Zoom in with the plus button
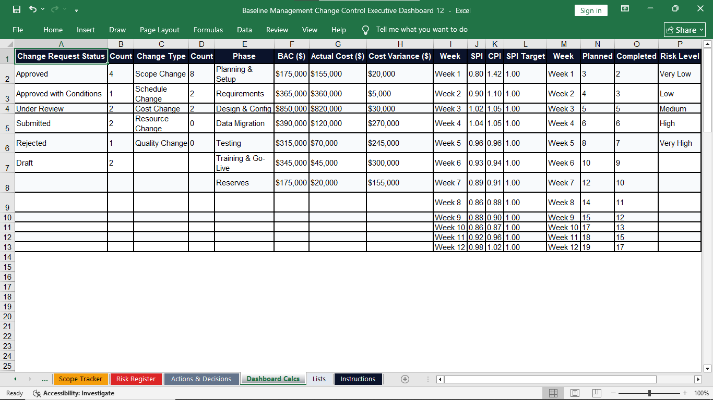713x400 pixels. coord(685,393)
